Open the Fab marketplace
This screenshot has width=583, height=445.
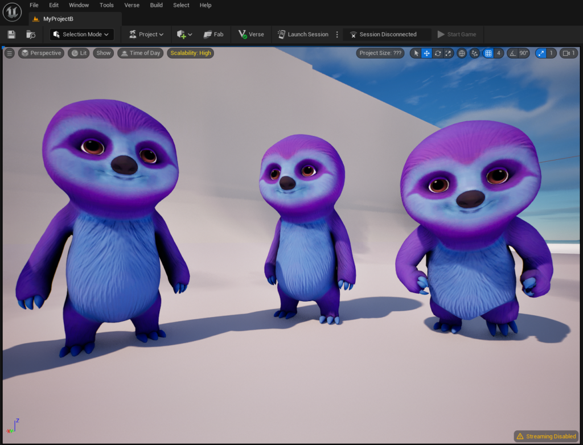(x=214, y=34)
